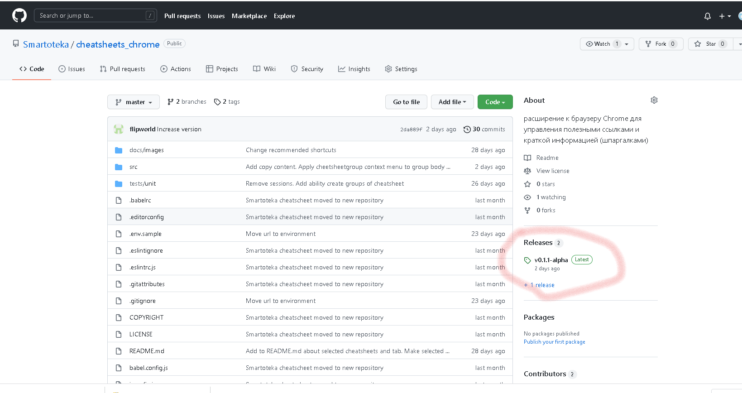
Task: View the 30 commits history
Action: [x=484, y=129]
